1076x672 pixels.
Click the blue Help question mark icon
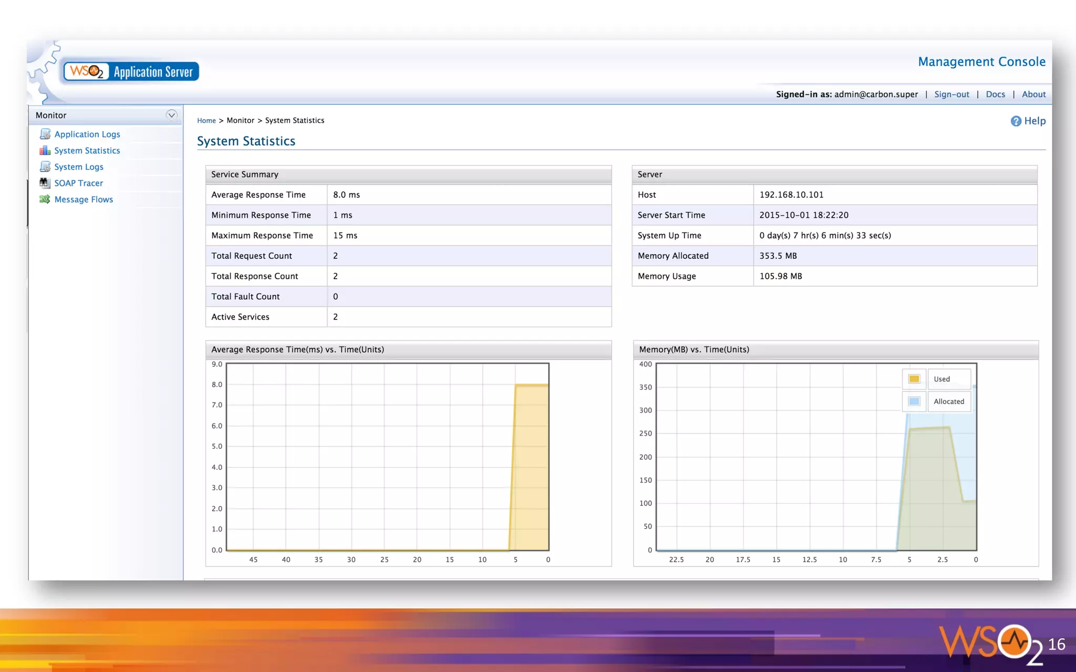pos(1016,121)
